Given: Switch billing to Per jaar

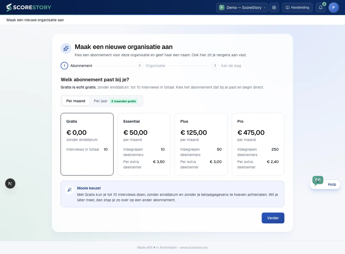Looking at the screenshot, I should pyautogui.click(x=116, y=101).
